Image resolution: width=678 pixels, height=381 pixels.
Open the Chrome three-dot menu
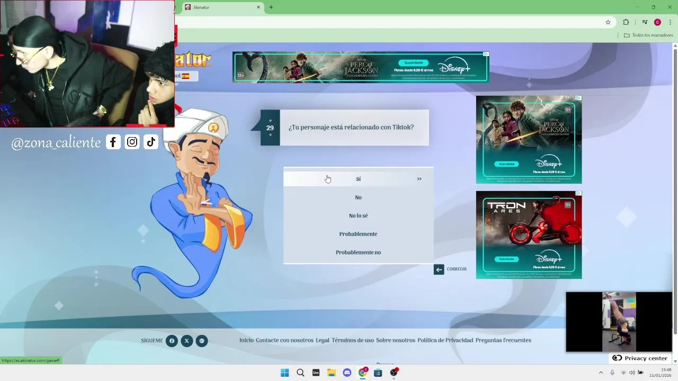[670, 22]
